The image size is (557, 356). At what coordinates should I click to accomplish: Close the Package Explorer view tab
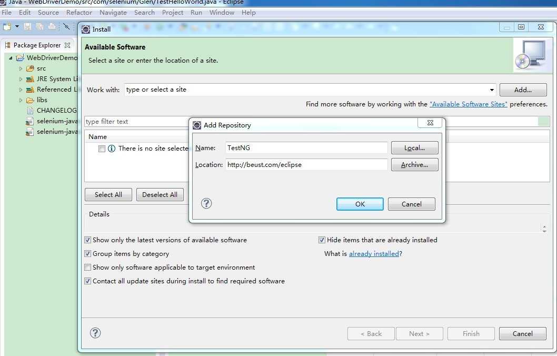click(67, 45)
